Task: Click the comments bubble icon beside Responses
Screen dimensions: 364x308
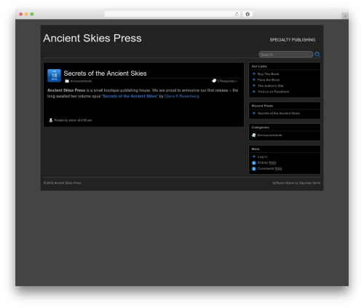Action: click(x=214, y=81)
